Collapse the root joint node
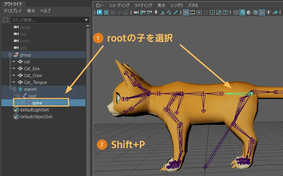Screen dimensions: 283x176 (x=18, y=96)
